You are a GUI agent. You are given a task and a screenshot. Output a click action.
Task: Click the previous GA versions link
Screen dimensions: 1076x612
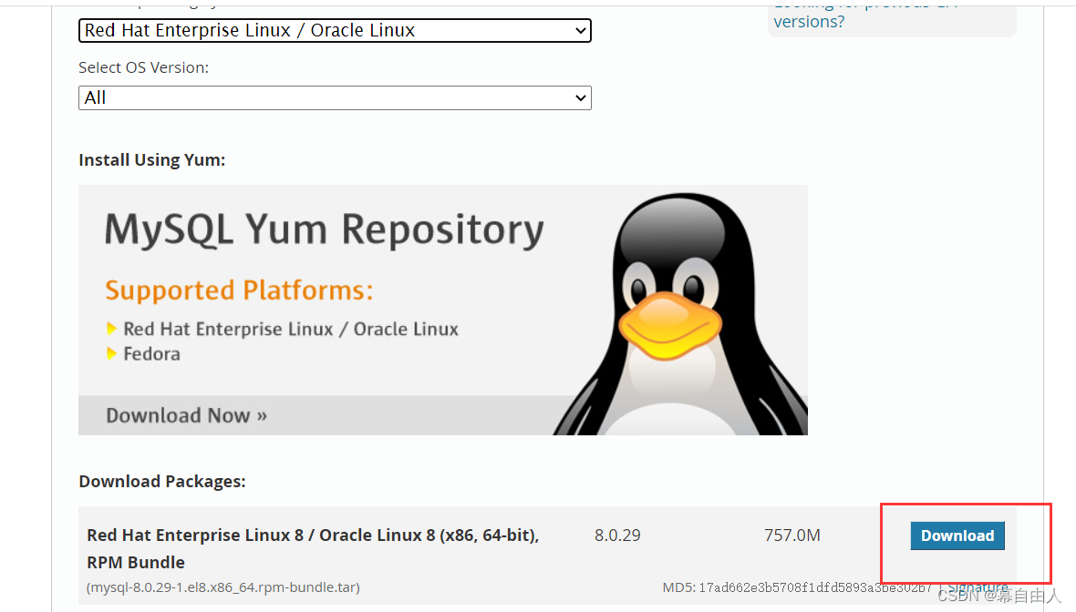[x=864, y=14]
